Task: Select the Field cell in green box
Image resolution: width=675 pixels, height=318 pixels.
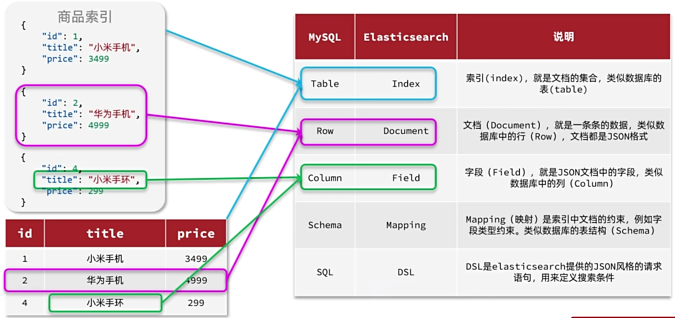Action: [x=406, y=178]
